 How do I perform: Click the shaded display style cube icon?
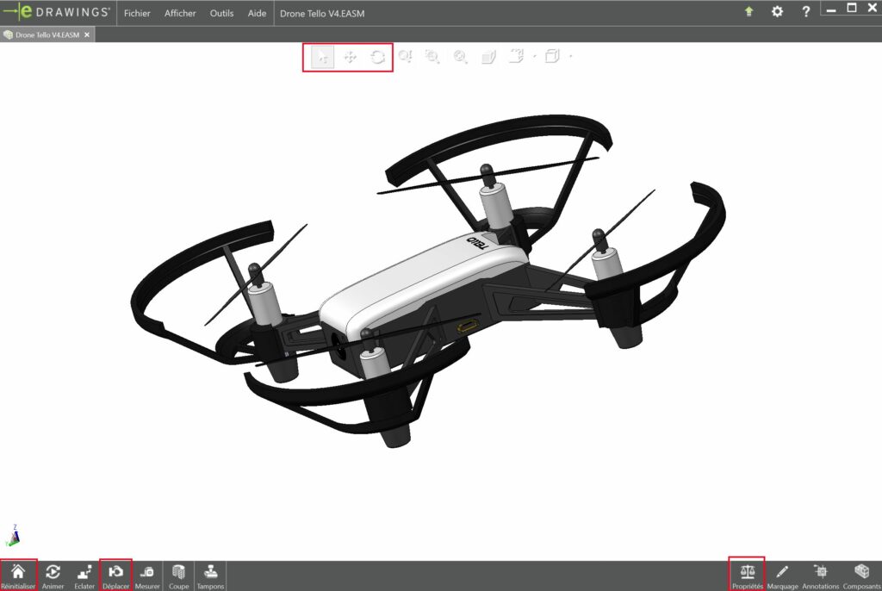[x=488, y=56]
